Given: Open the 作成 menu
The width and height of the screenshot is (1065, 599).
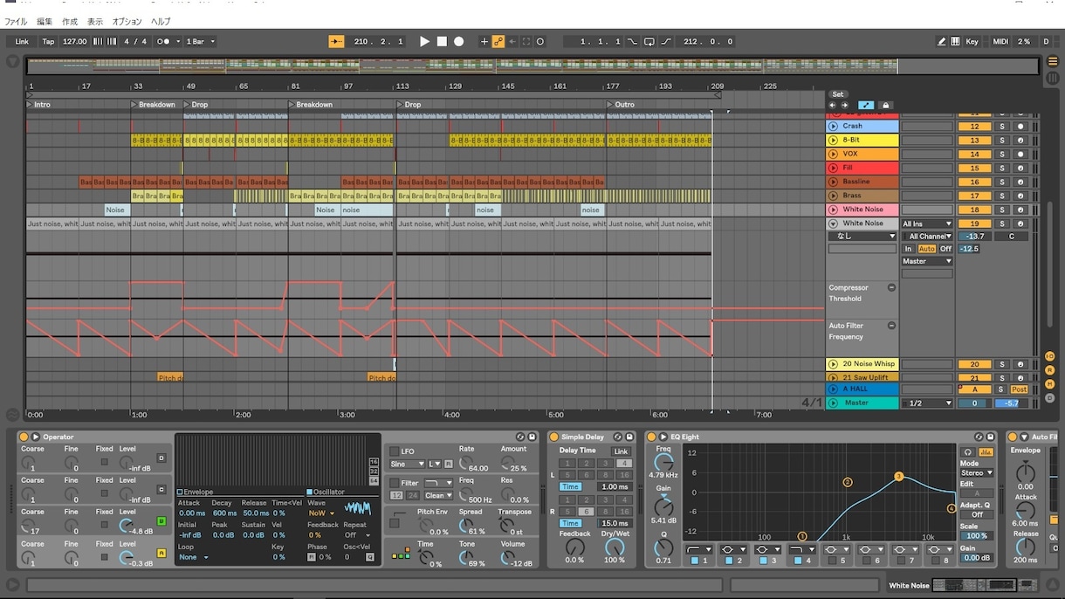Looking at the screenshot, I should tap(70, 21).
